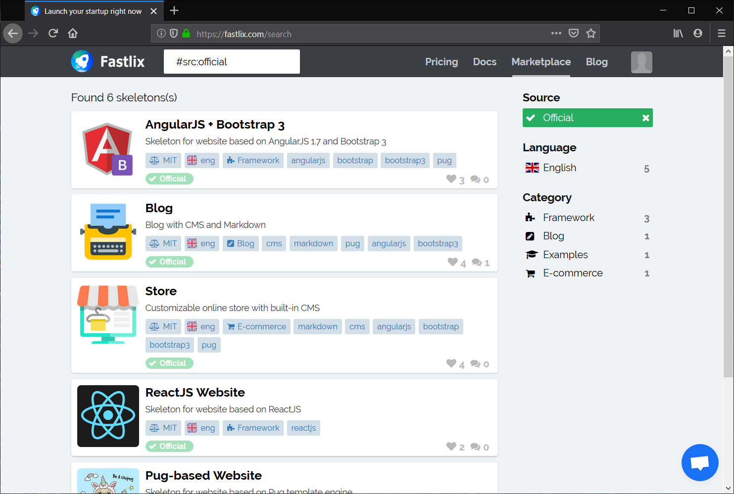Open Firefox account icon
This screenshot has height=494, width=734.
pos(698,33)
